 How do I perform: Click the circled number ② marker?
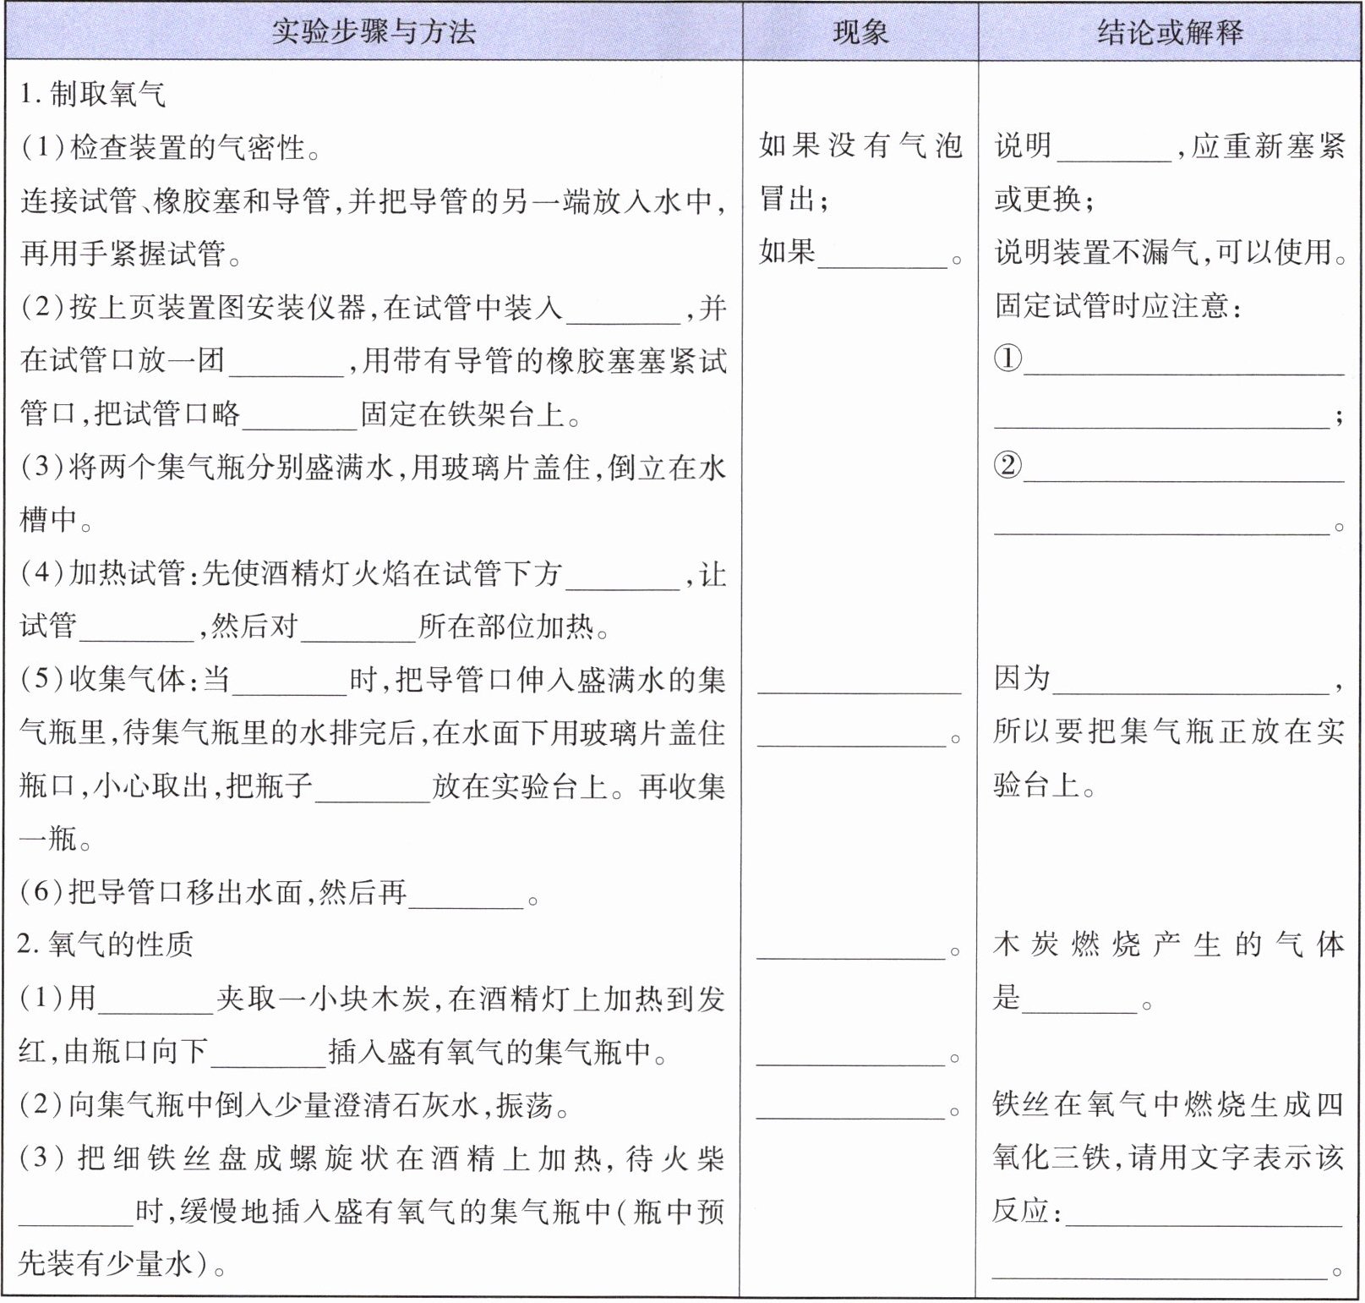1007,465
